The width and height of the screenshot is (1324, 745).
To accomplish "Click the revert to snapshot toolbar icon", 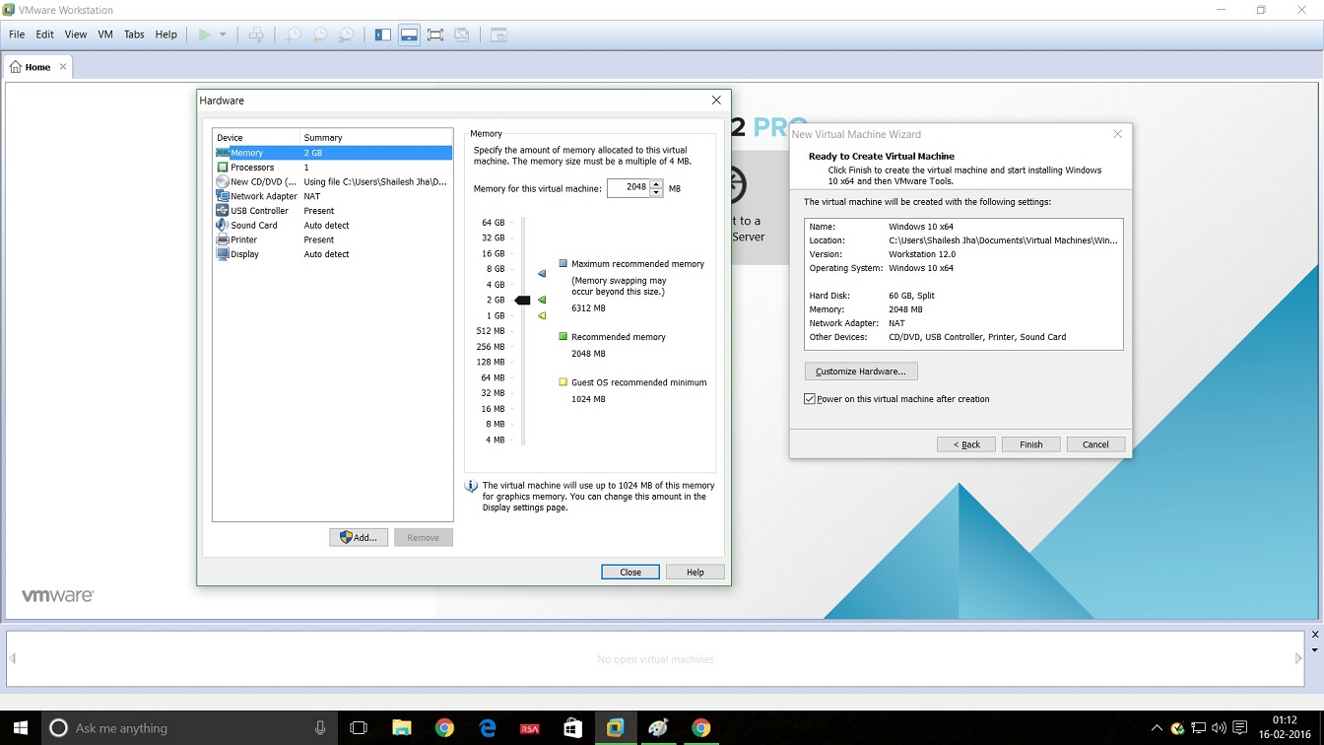I will [320, 34].
